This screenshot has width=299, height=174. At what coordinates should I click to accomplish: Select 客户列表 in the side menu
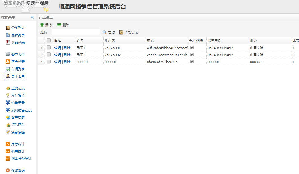[x=18, y=61]
